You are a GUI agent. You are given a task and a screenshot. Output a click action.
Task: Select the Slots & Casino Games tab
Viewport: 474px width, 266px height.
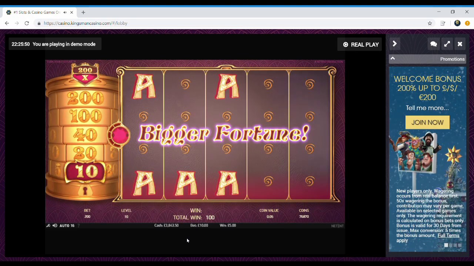[x=40, y=12]
